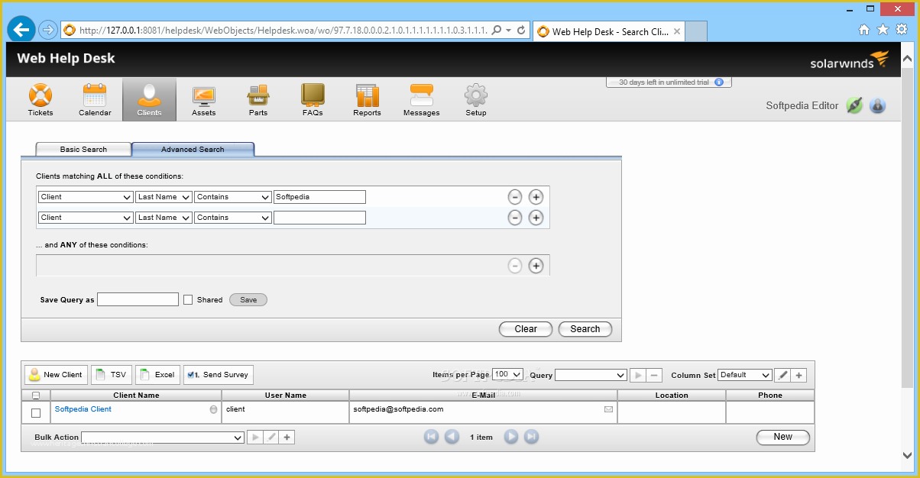Open the Column Set dropdown
Viewport: 920px width, 478px height.
pos(745,375)
